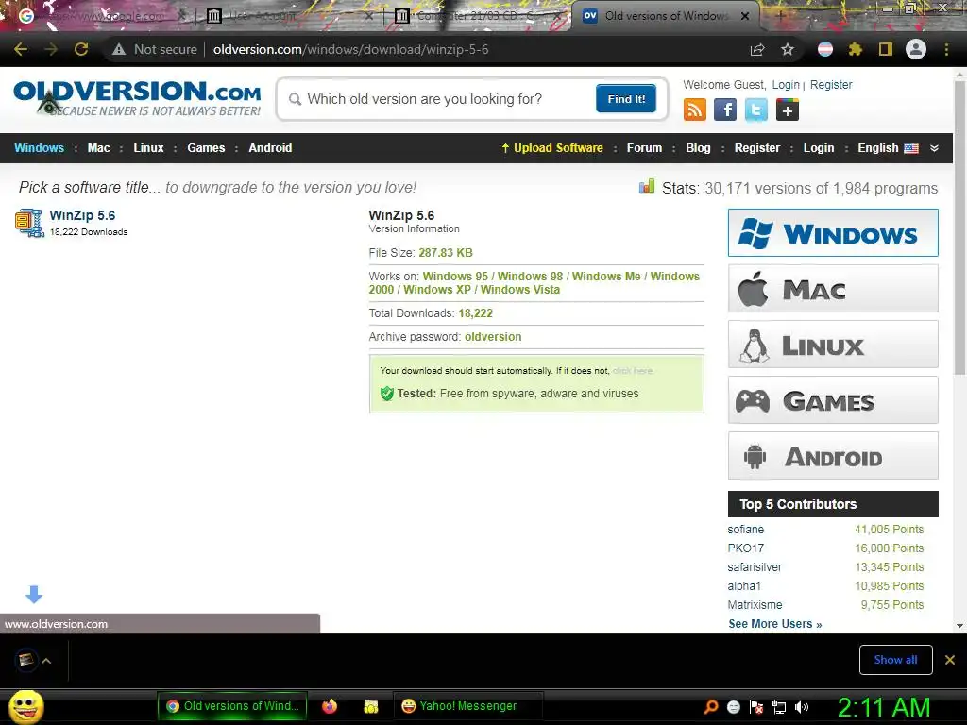The height and width of the screenshot is (725, 967).
Task: Click the WinZip 5.6 program icon
Action: tap(29, 223)
